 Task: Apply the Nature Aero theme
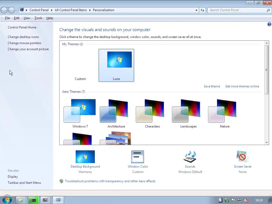tap(224, 113)
